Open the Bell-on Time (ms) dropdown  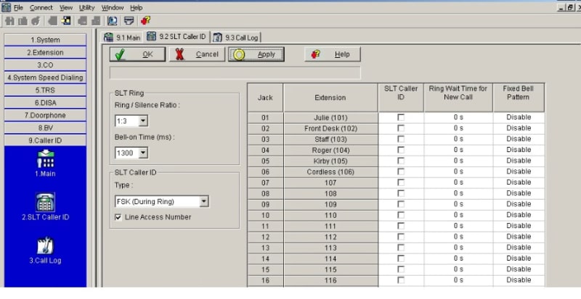143,153
